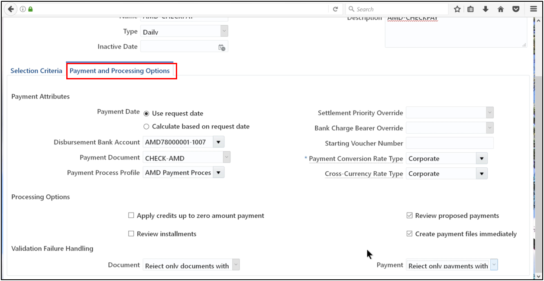Select Calculate based on request date
Screen dimensions: 544x281
(x=147, y=126)
